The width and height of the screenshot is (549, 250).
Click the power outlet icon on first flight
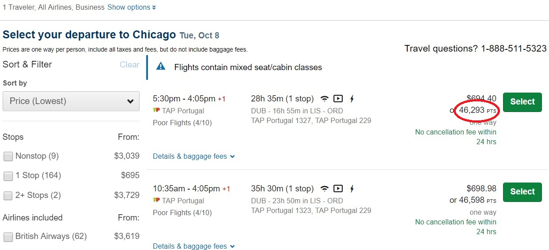coord(352,99)
